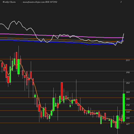Image resolution: width=134 pixels, height=134 pixels.
Task: Click the short orange current-price marker line
Action: (128, 110)
